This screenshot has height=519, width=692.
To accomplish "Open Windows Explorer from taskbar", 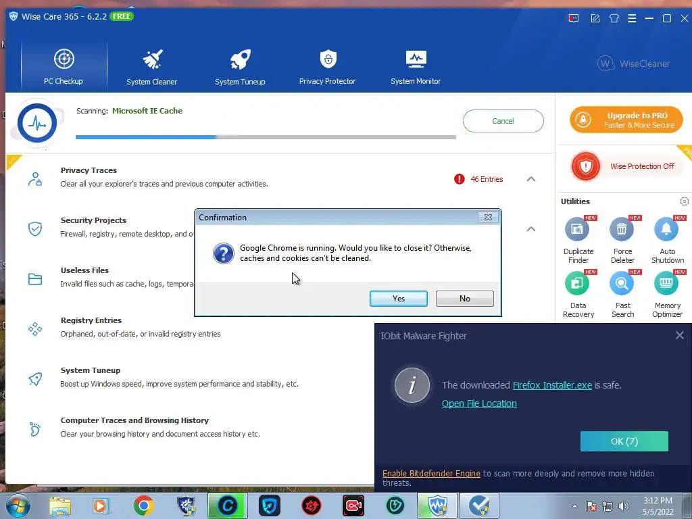I will [60, 506].
